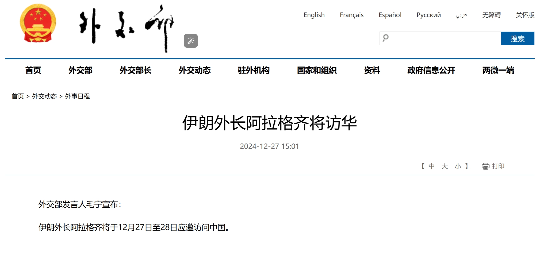Open 无障碍 accessibility mode
The image size is (540, 256).
(x=491, y=15)
